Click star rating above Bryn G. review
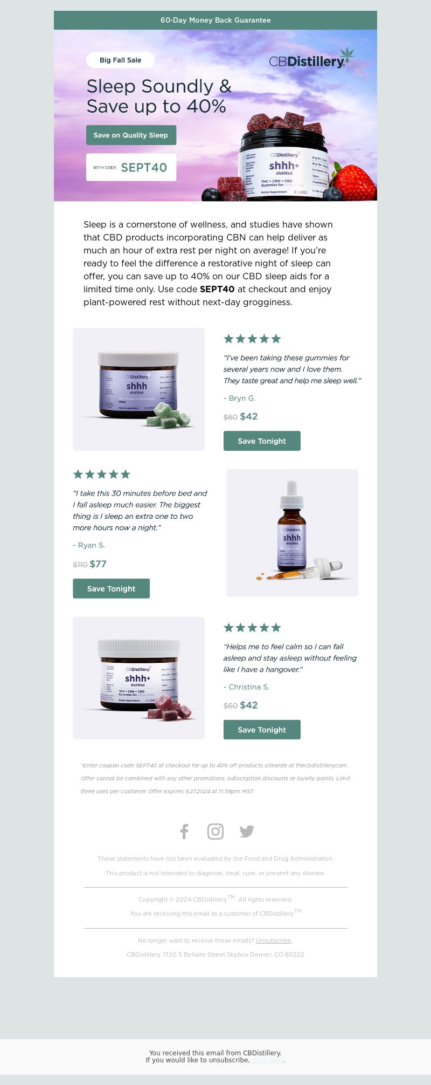This screenshot has height=1085, width=431. 252,339
